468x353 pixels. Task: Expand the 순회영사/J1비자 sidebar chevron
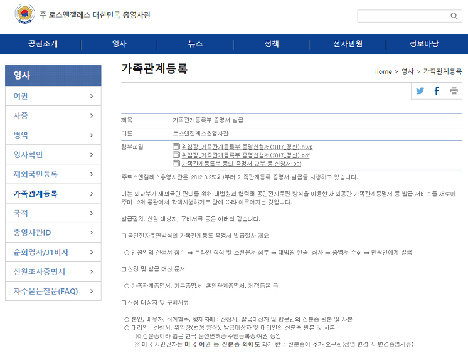pos(92,252)
